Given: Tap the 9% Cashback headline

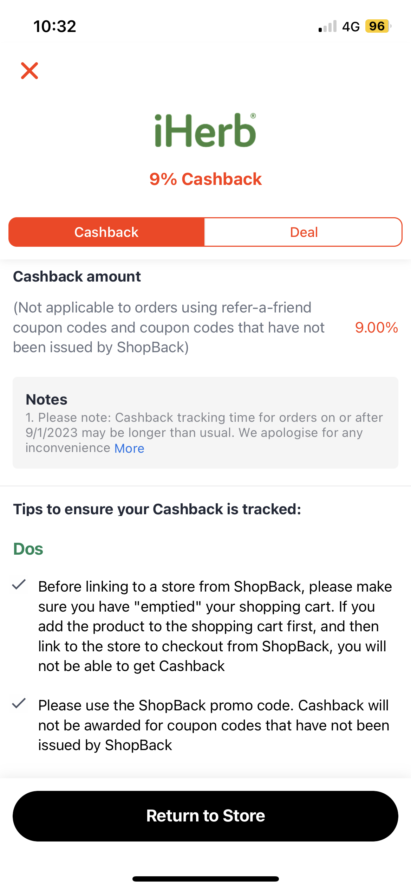Looking at the screenshot, I should pyautogui.click(x=205, y=179).
